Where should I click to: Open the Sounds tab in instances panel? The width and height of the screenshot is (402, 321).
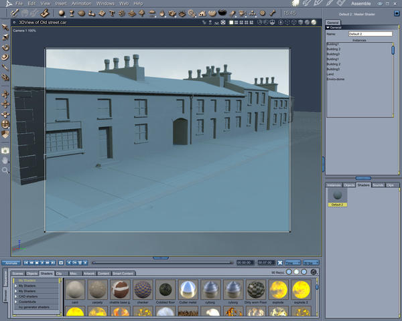tap(378, 185)
